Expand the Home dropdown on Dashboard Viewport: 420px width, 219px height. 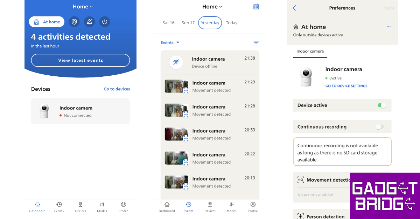[x=83, y=7]
